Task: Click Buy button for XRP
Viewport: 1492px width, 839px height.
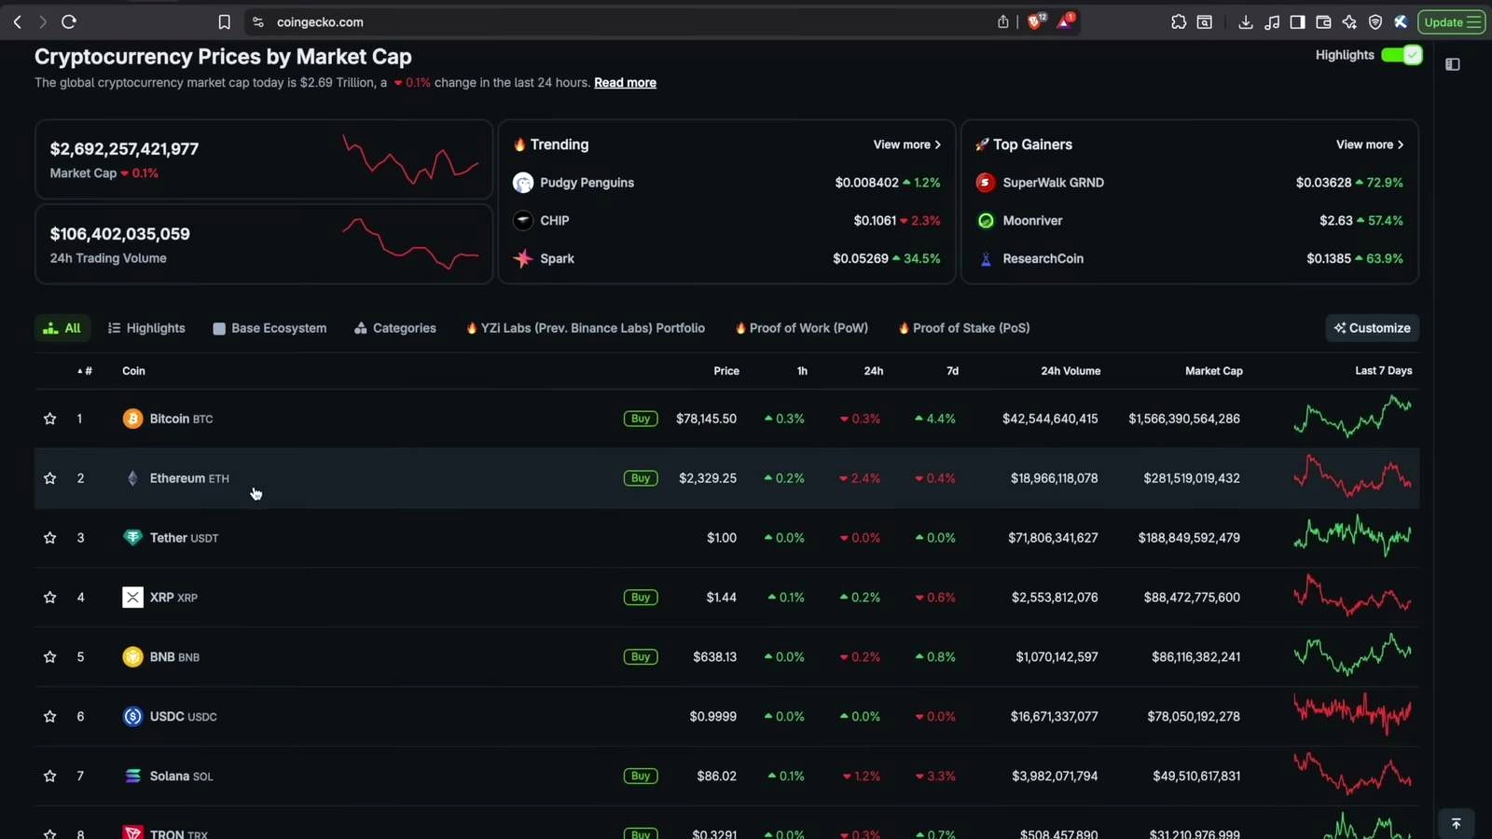Action: [641, 598]
